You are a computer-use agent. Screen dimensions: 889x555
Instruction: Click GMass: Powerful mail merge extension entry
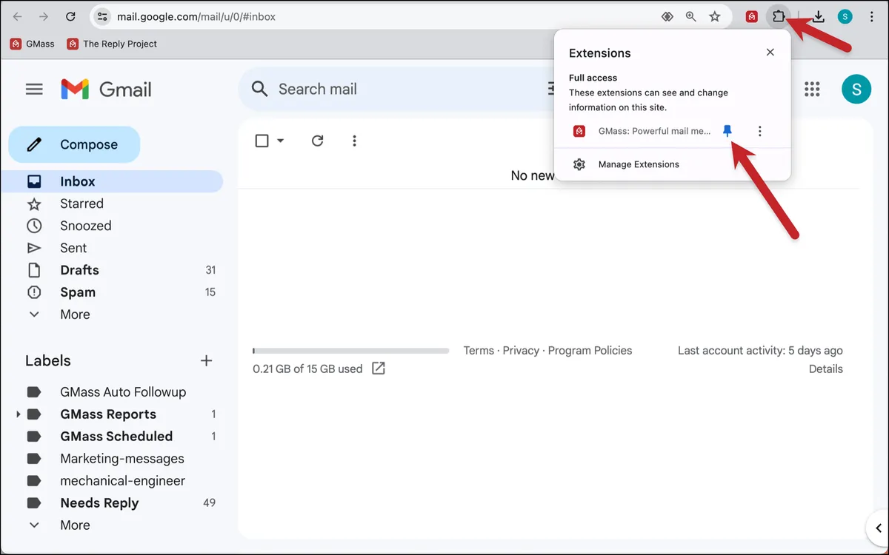pyautogui.click(x=642, y=131)
